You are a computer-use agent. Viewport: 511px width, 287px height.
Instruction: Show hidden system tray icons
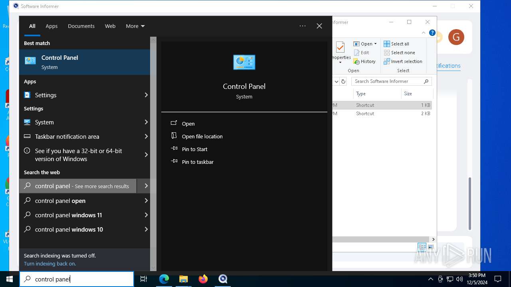(430, 279)
